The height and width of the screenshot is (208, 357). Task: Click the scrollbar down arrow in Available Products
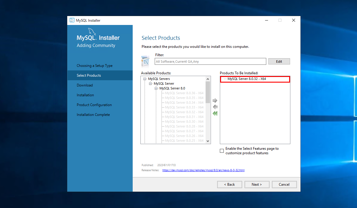pyautogui.click(x=208, y=141)
